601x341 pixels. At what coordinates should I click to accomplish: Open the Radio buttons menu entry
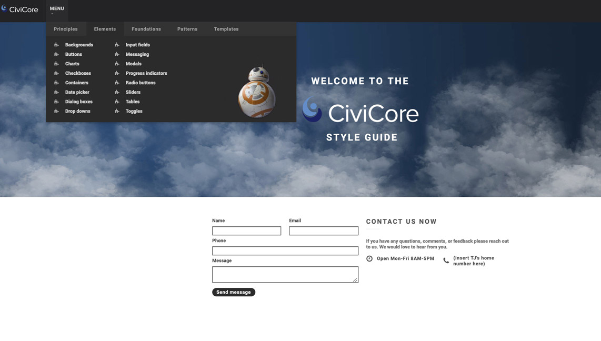[141, 83]
